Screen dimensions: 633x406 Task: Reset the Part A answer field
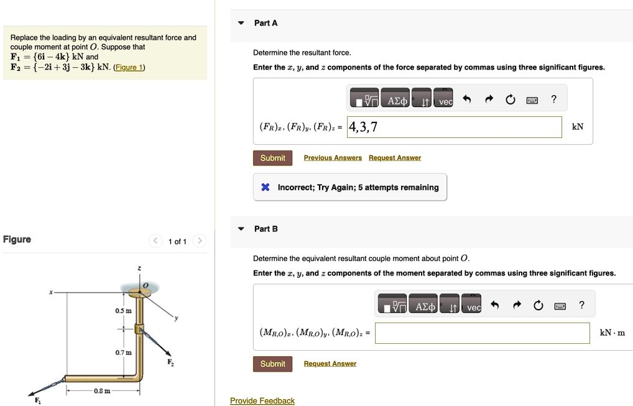[x=511, y=100]
